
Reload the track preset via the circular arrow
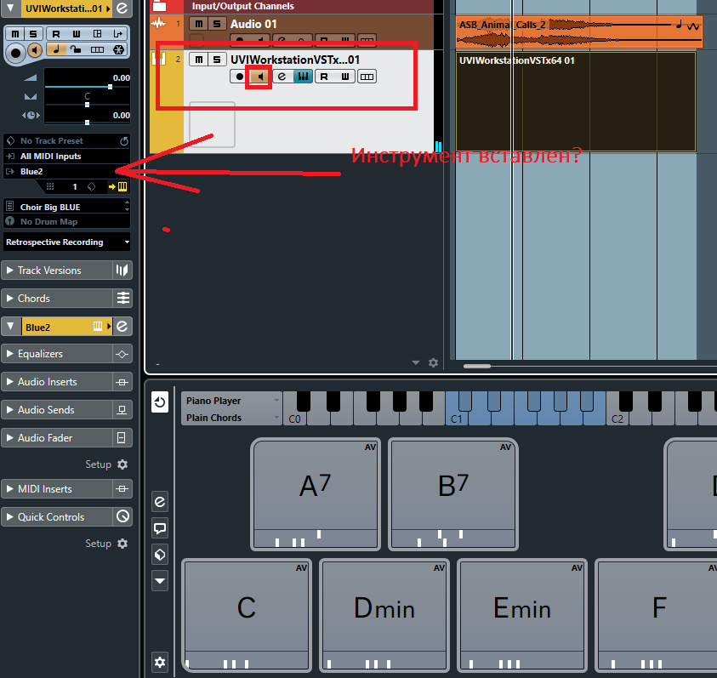click(x=124, y=141)
